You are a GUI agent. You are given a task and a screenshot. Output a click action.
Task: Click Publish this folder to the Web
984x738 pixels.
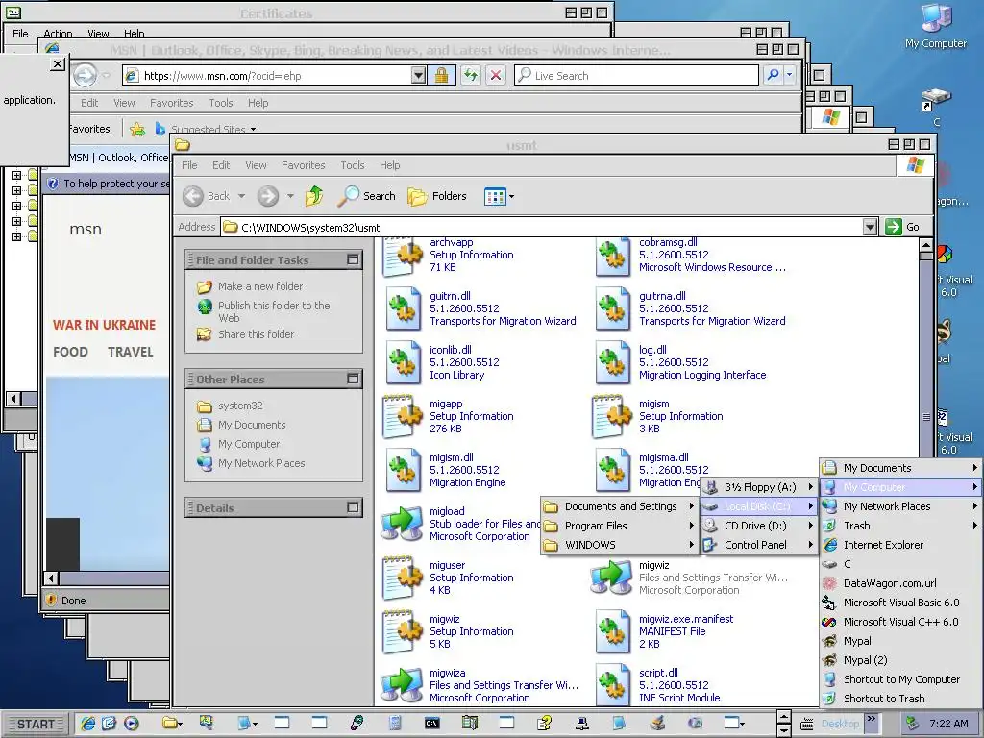[x=274, y=312]
